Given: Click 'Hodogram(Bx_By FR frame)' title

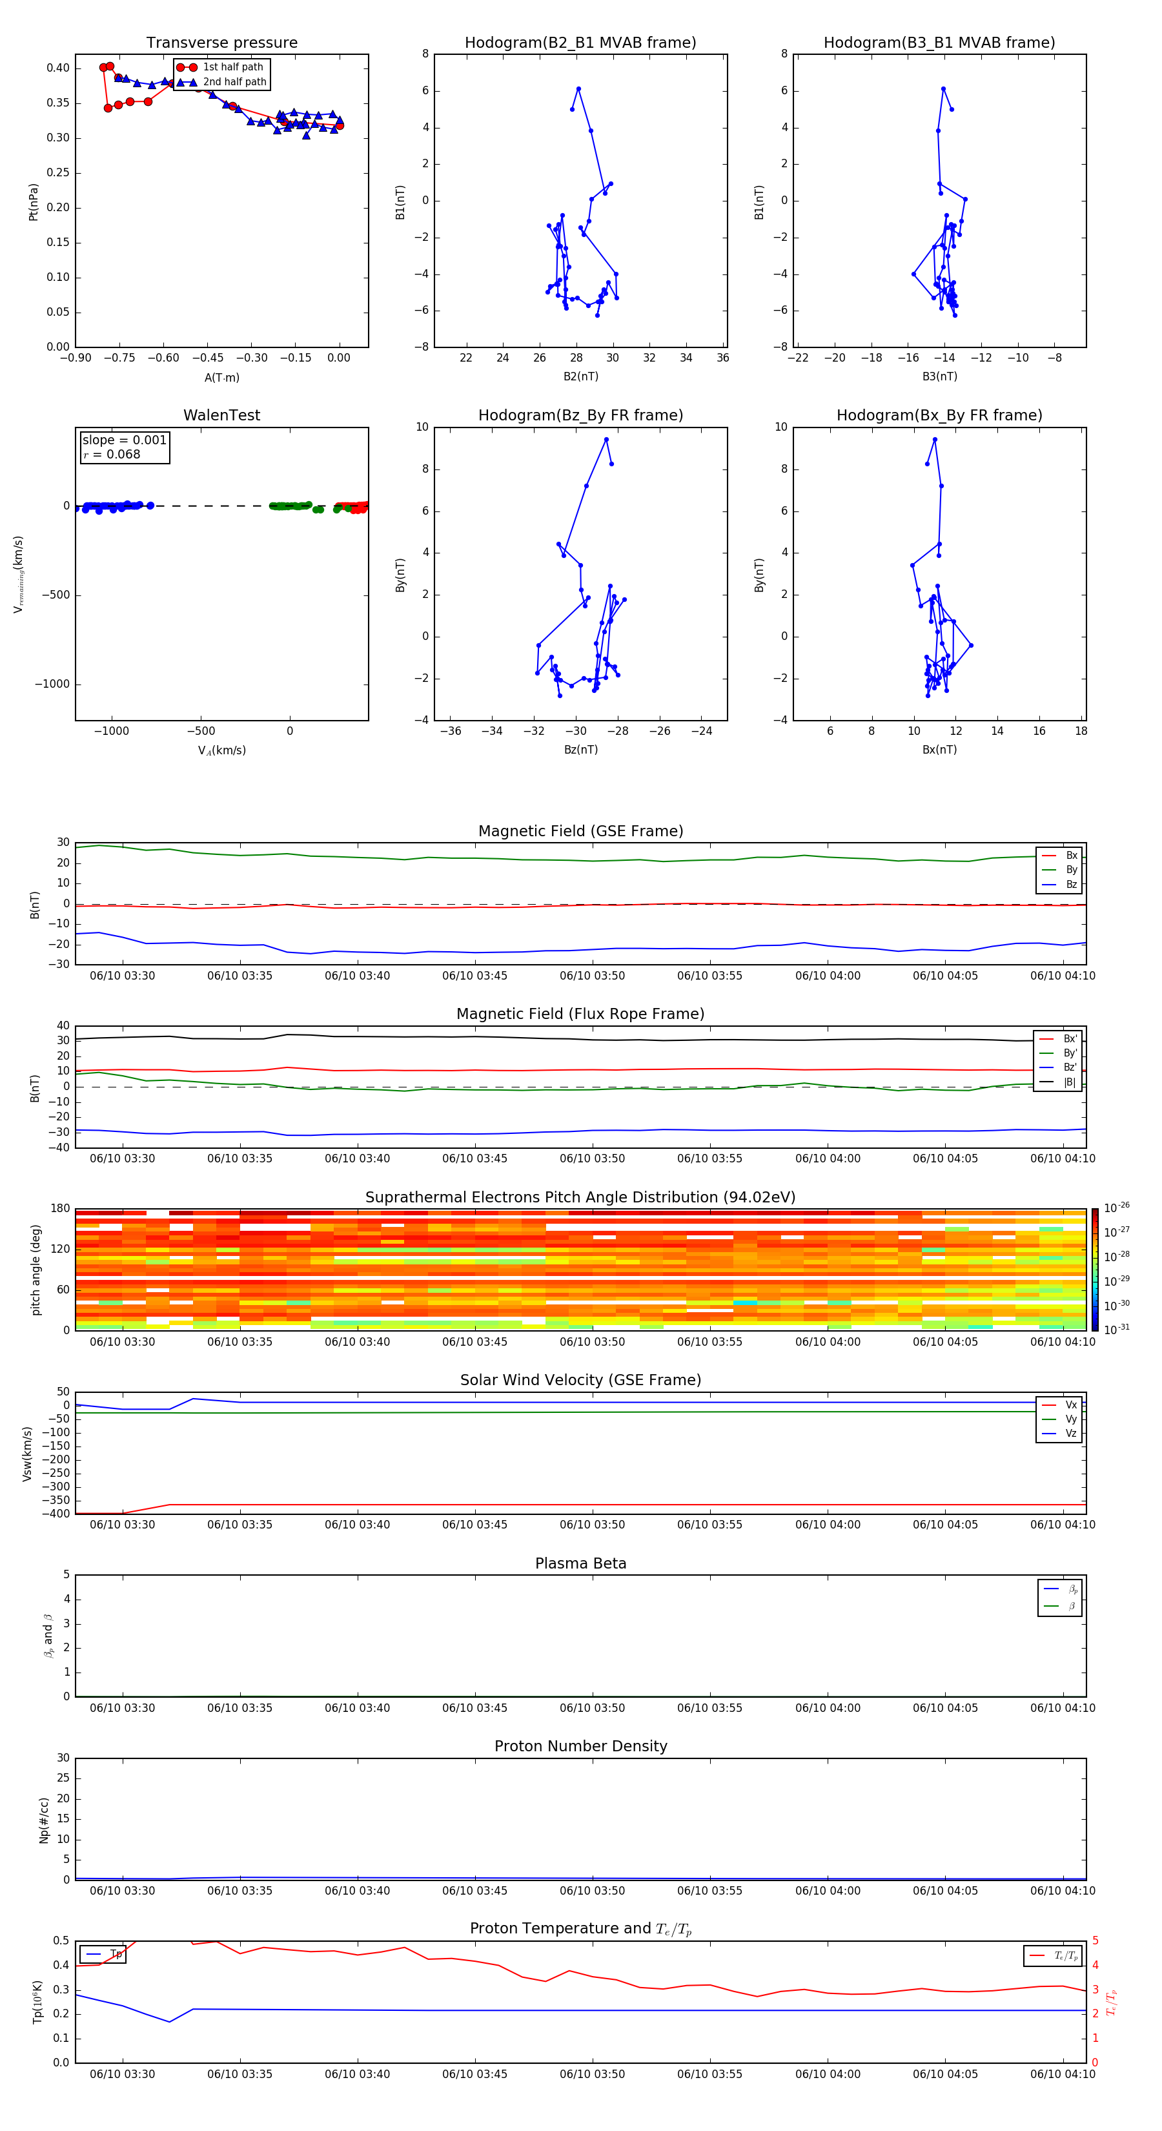Looking at the screenshot, I should (x=939, y=415).
